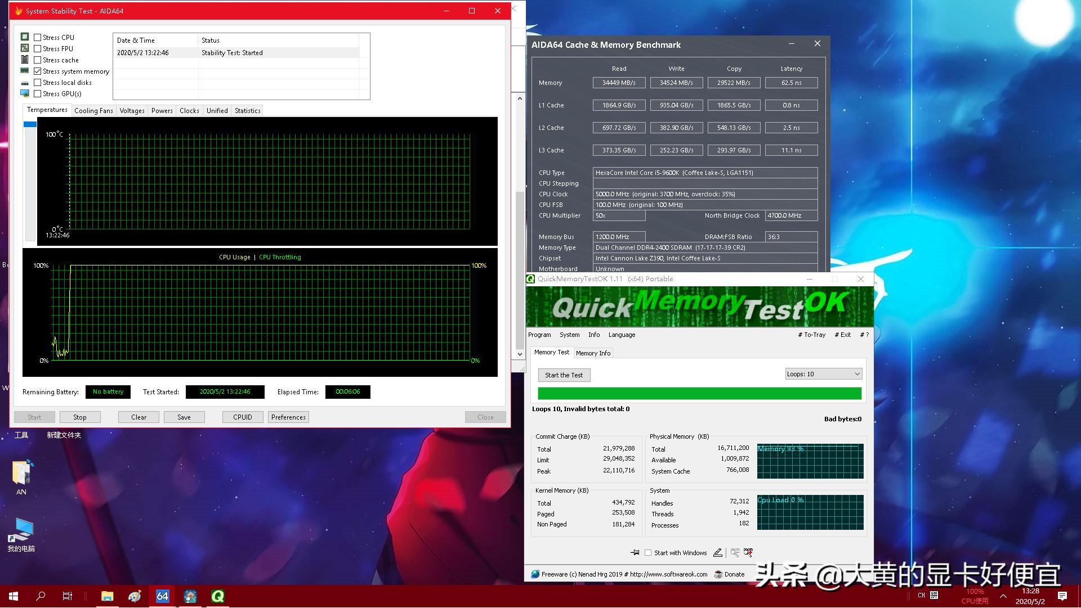Viewport: 1081px width, 608px height.
Task: Open AIDA64 from the taskbar
Action: (x=162, y=596)
